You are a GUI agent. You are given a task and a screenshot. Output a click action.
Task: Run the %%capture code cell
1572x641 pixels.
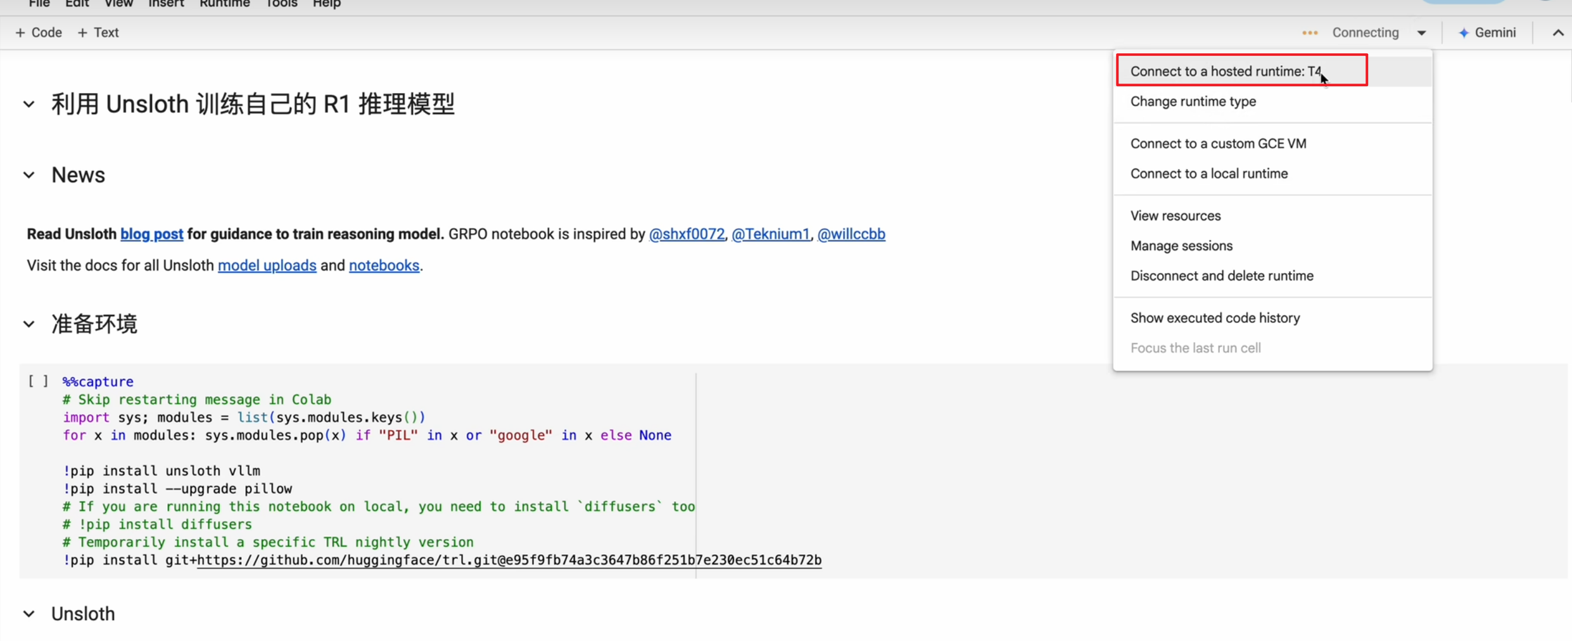tap(38, 381)
